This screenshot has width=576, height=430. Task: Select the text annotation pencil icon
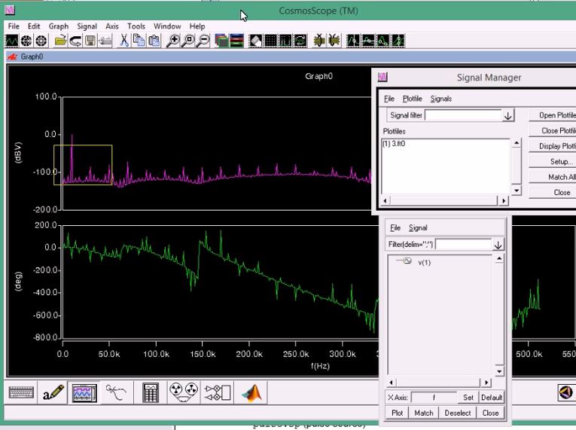pos(53,392)
